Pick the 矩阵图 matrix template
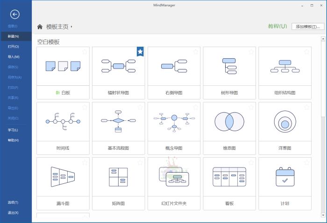The image size is (327, 223). [119, 184]
